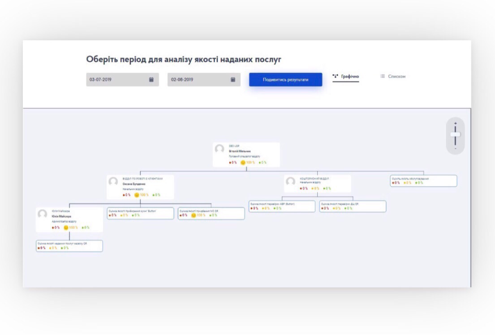The image size is (495, 335).
Task: Click zoom-out minus on zoom control
Action: [455, 148]
